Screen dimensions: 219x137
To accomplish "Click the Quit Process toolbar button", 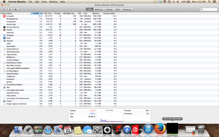I will pyautogui.click(x=4, y=9).
